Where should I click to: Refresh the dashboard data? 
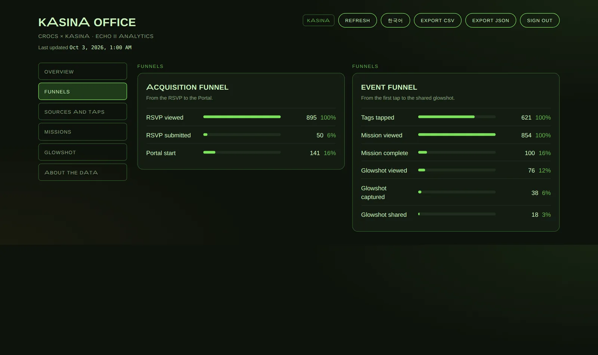357,21
